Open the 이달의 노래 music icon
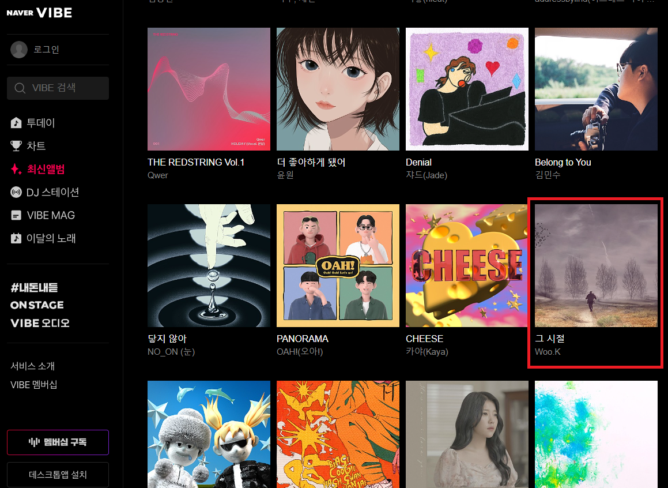This screenshot has width=668, height=488. click(16, 238)
